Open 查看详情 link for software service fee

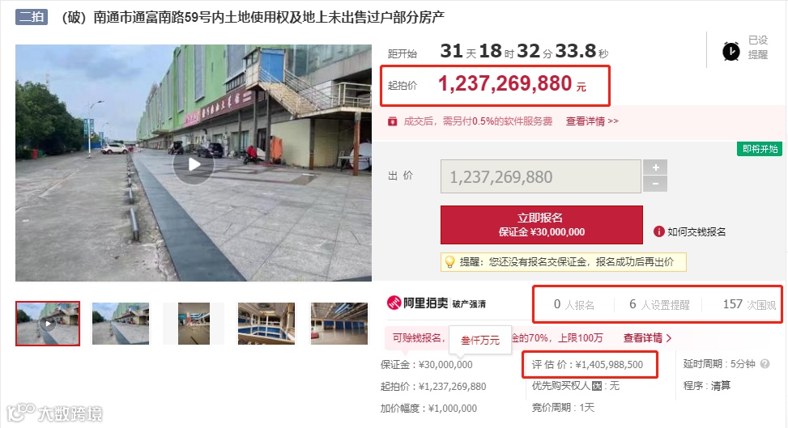(x=592, y=121)
